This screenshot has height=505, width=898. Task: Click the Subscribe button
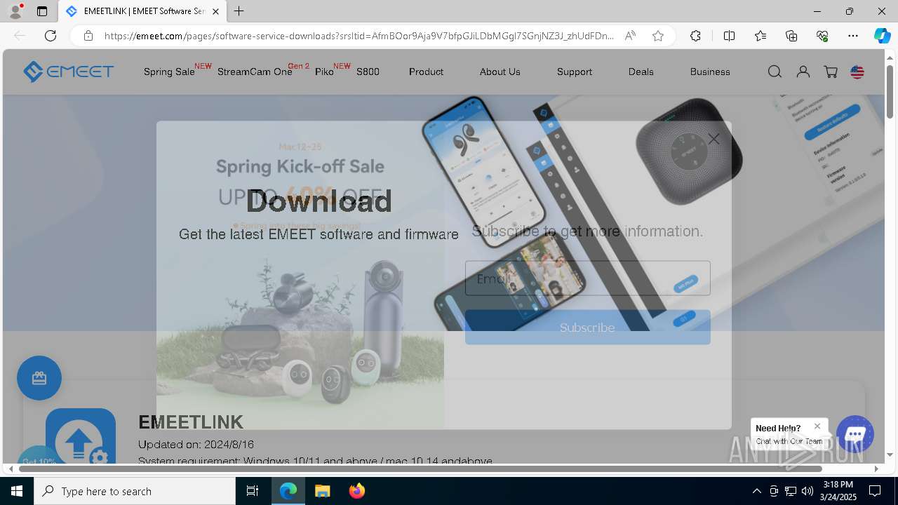click(587, 328)
